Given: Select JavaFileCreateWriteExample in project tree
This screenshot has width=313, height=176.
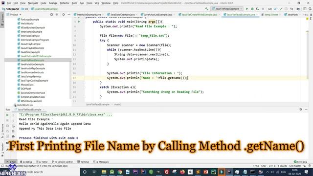Looking at the screenshot, I should (x=36, y=56).
